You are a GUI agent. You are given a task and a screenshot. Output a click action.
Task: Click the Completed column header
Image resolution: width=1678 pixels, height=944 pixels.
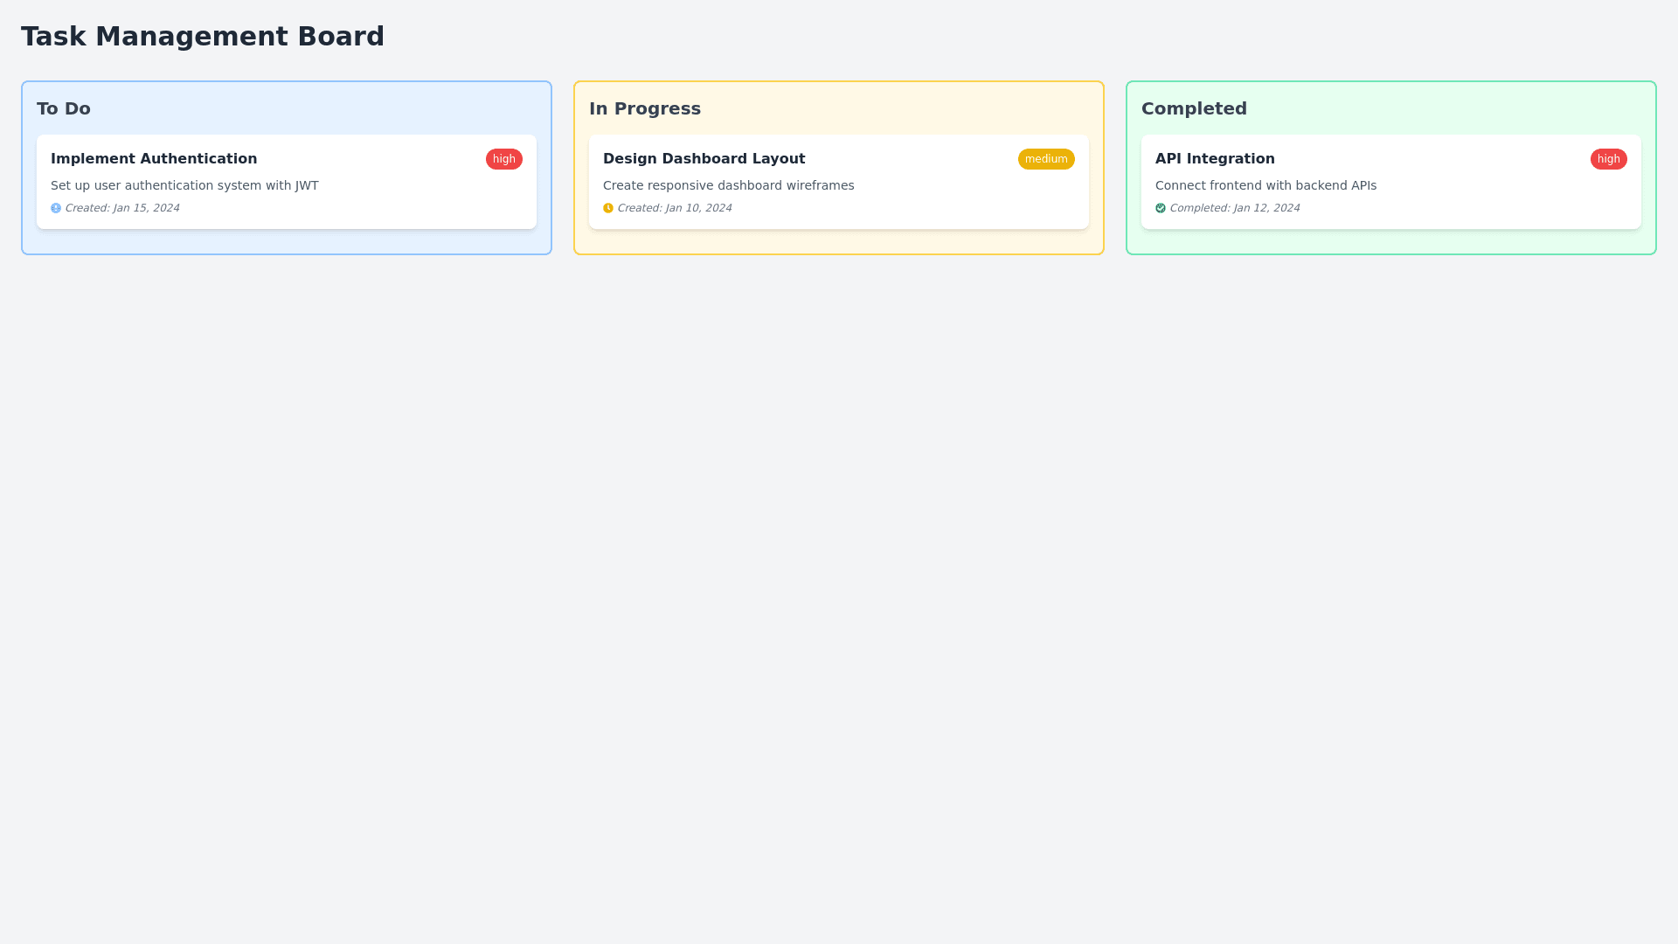tap(1194, 108)
